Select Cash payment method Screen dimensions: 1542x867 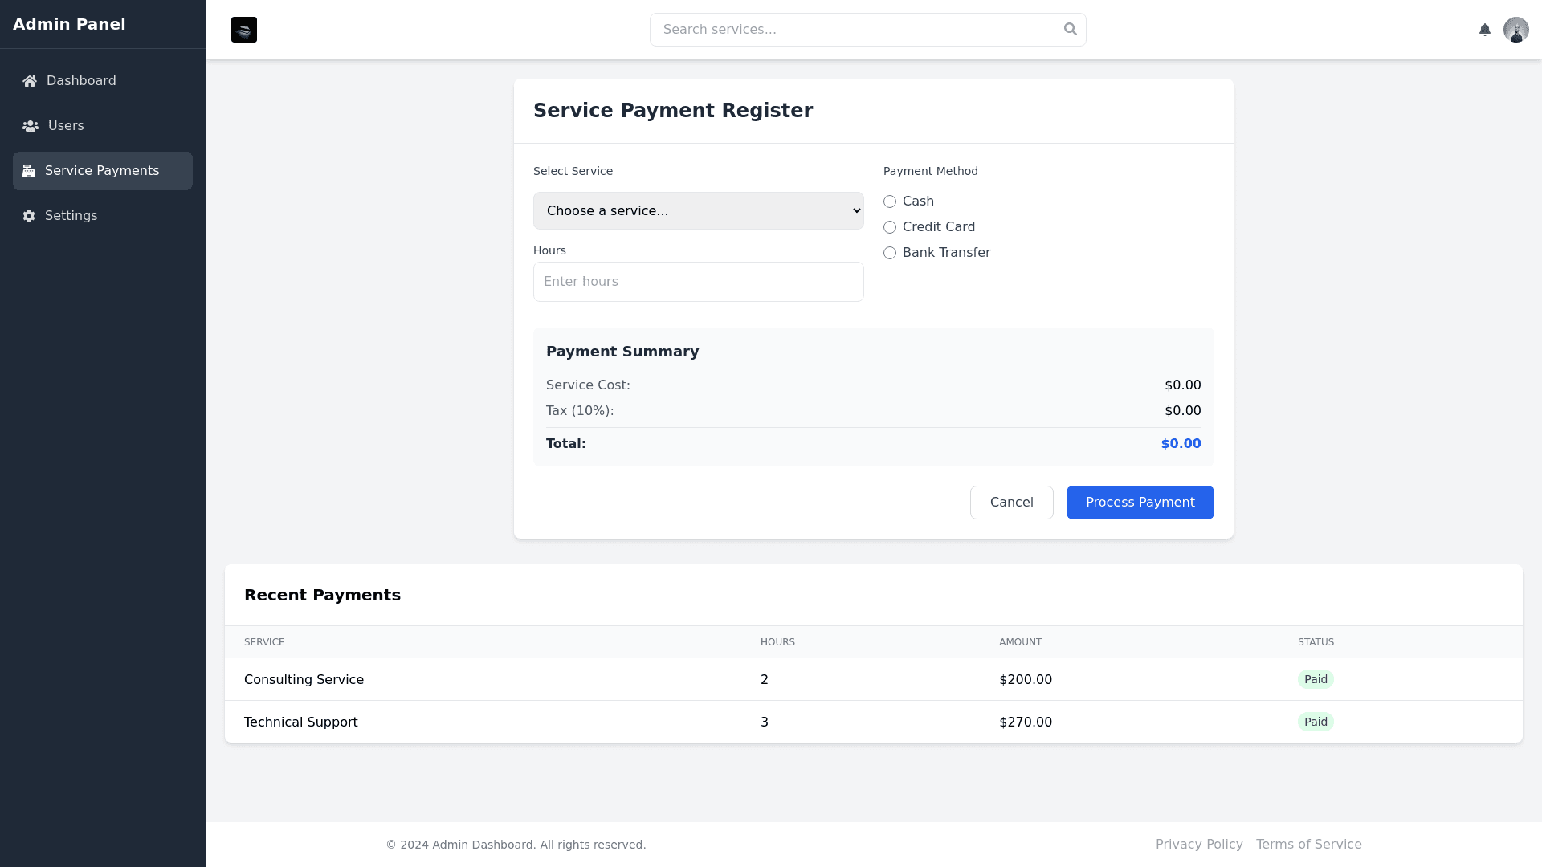[890, 201]
